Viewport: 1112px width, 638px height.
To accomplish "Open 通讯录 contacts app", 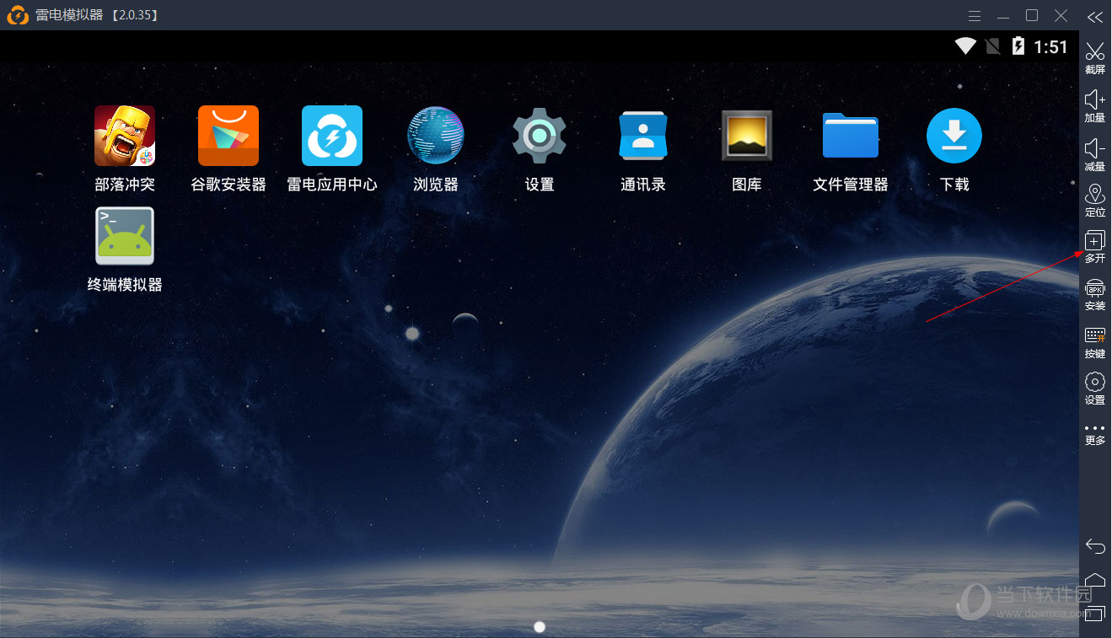I will coord(643,136).
